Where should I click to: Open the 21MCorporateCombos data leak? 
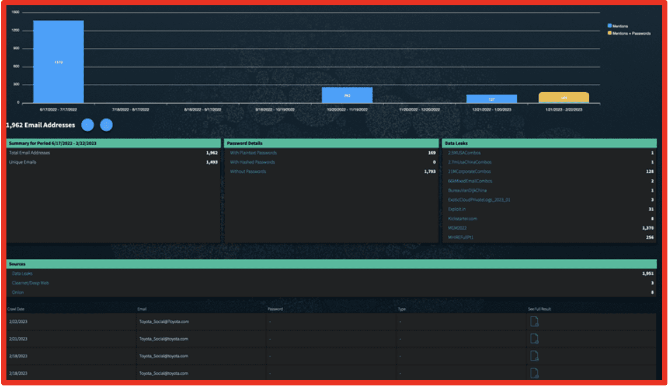pos(469,171)
